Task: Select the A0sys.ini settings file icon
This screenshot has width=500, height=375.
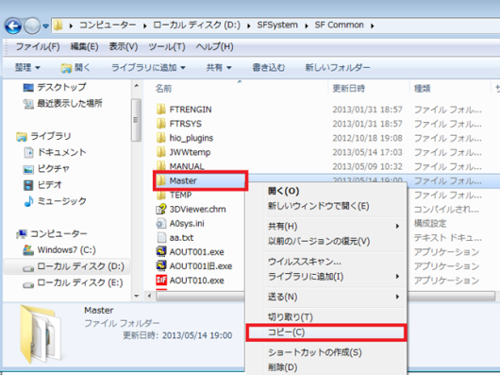Action: pos(161,223)
